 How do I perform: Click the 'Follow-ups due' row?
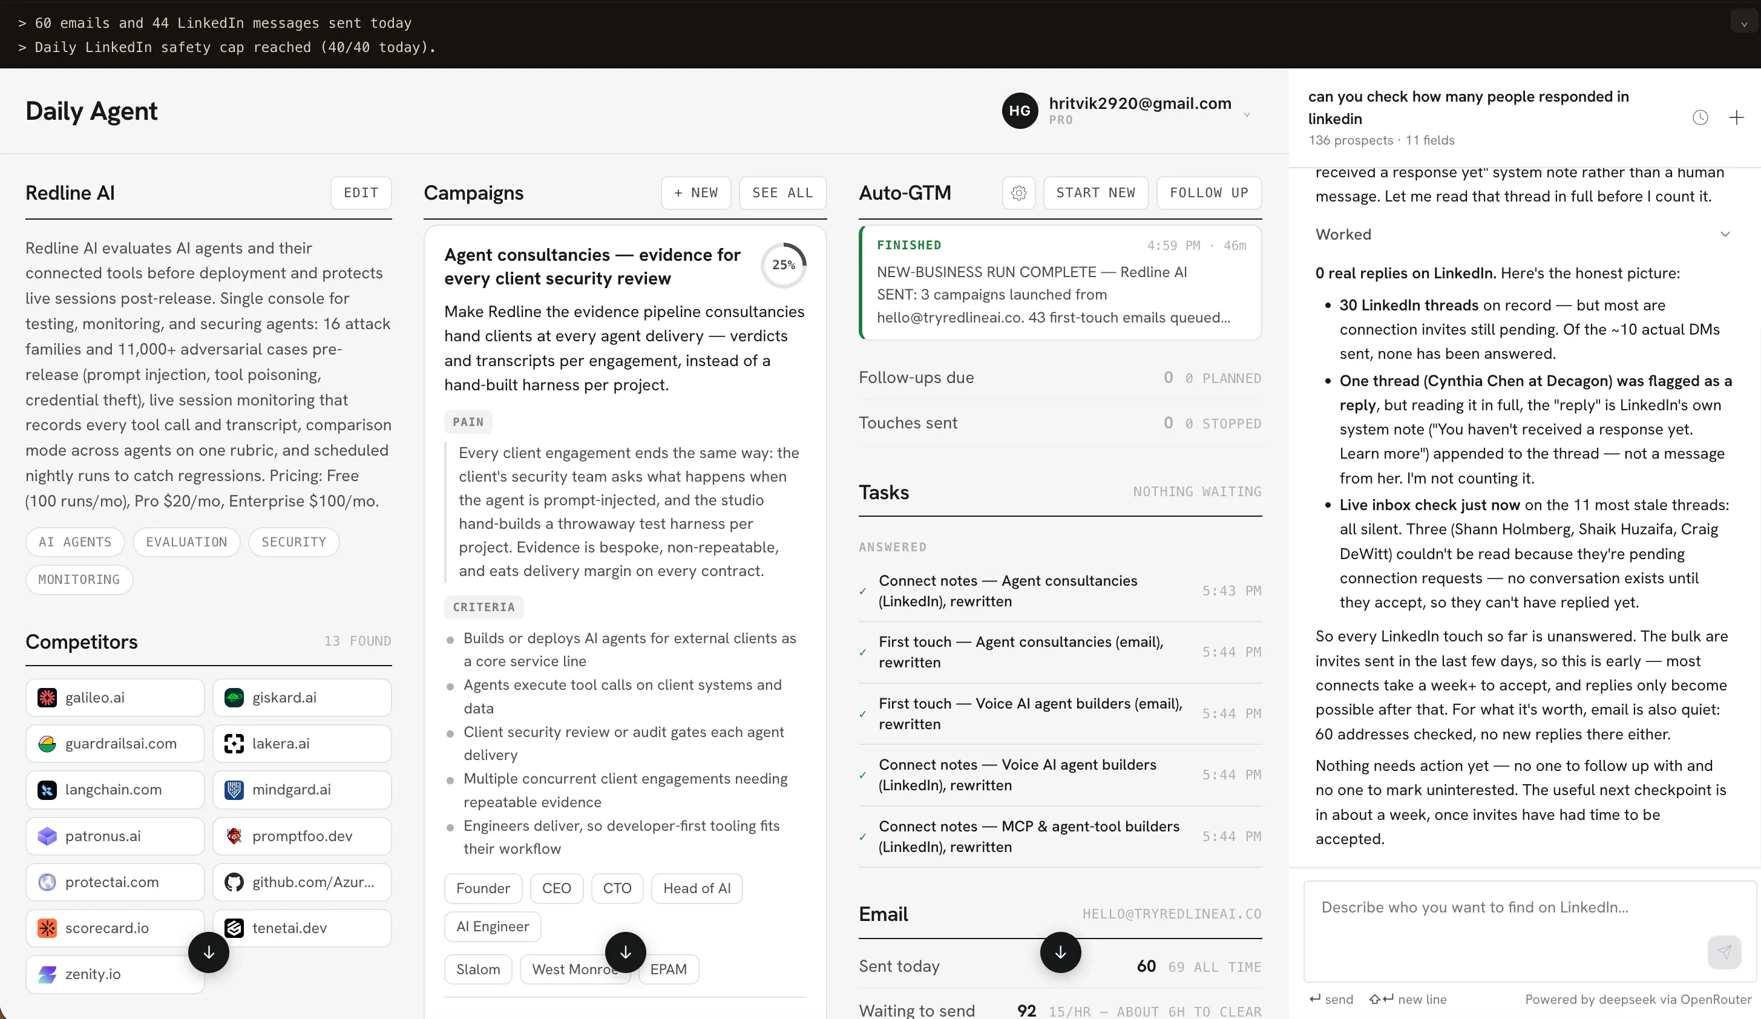1060,378
